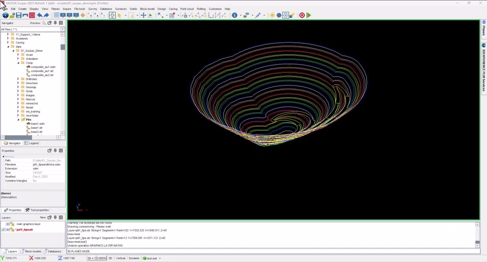The width and height of the screenshot is (487, 262).
Task: Click Preview in the Navigator header
Action: coord(35,23)
